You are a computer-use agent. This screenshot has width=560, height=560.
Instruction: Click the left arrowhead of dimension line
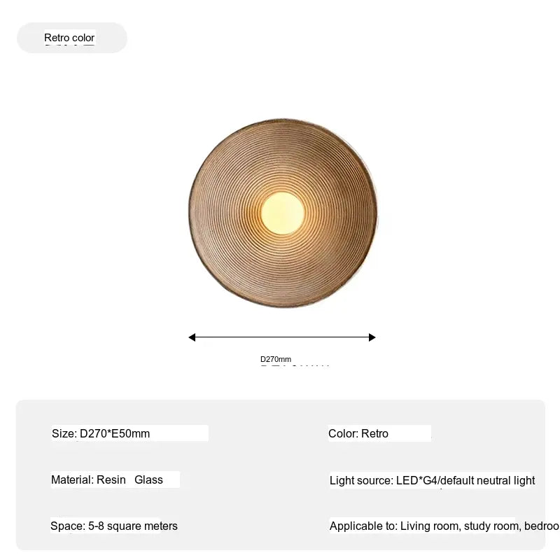(x=192, y=337)
